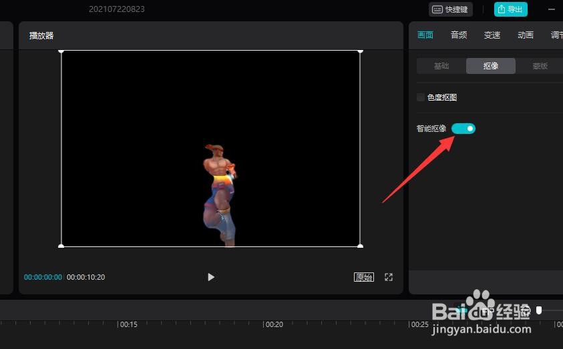563x349 pixels.
Task: Click the timeline zoom slider handle
Action: coord(539,310)
